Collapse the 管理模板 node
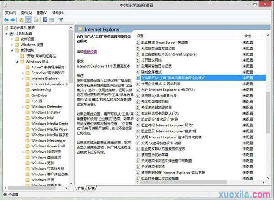The height and width of the screenshot is (200, 274). tap(12, 51)
